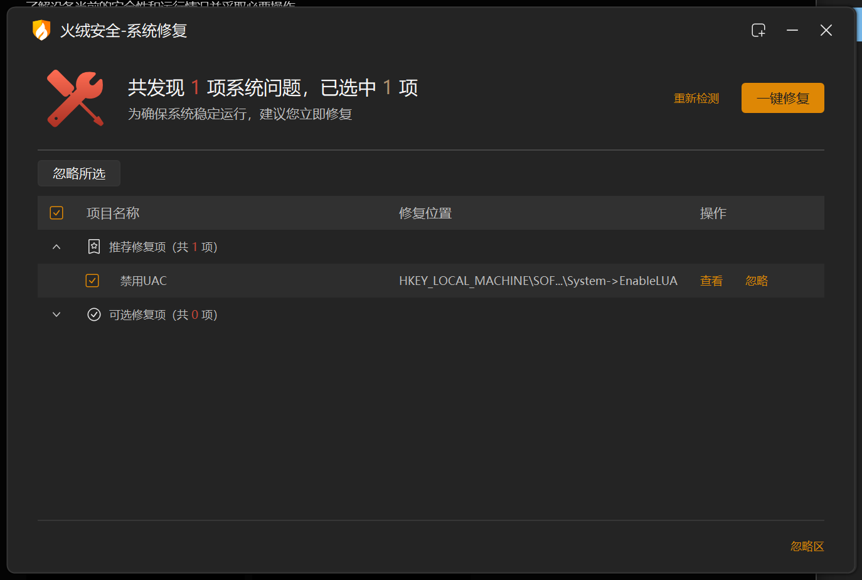Uncheck the 禁用UAC item checkbox
862x580 pixels.
tap(92, 281)
